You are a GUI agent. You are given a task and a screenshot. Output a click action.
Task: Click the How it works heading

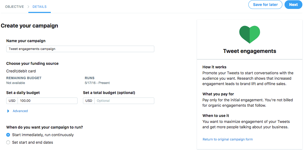pos(215,67)
